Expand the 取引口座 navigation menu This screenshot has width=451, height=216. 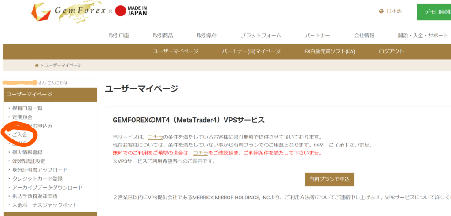point(119,36)
